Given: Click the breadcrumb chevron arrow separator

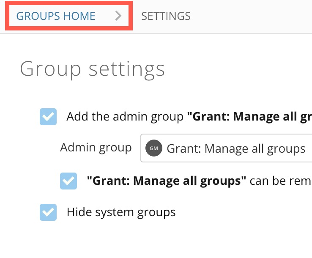Looking at the screenshot, I should pyautogui.click(x=118, y=16).
